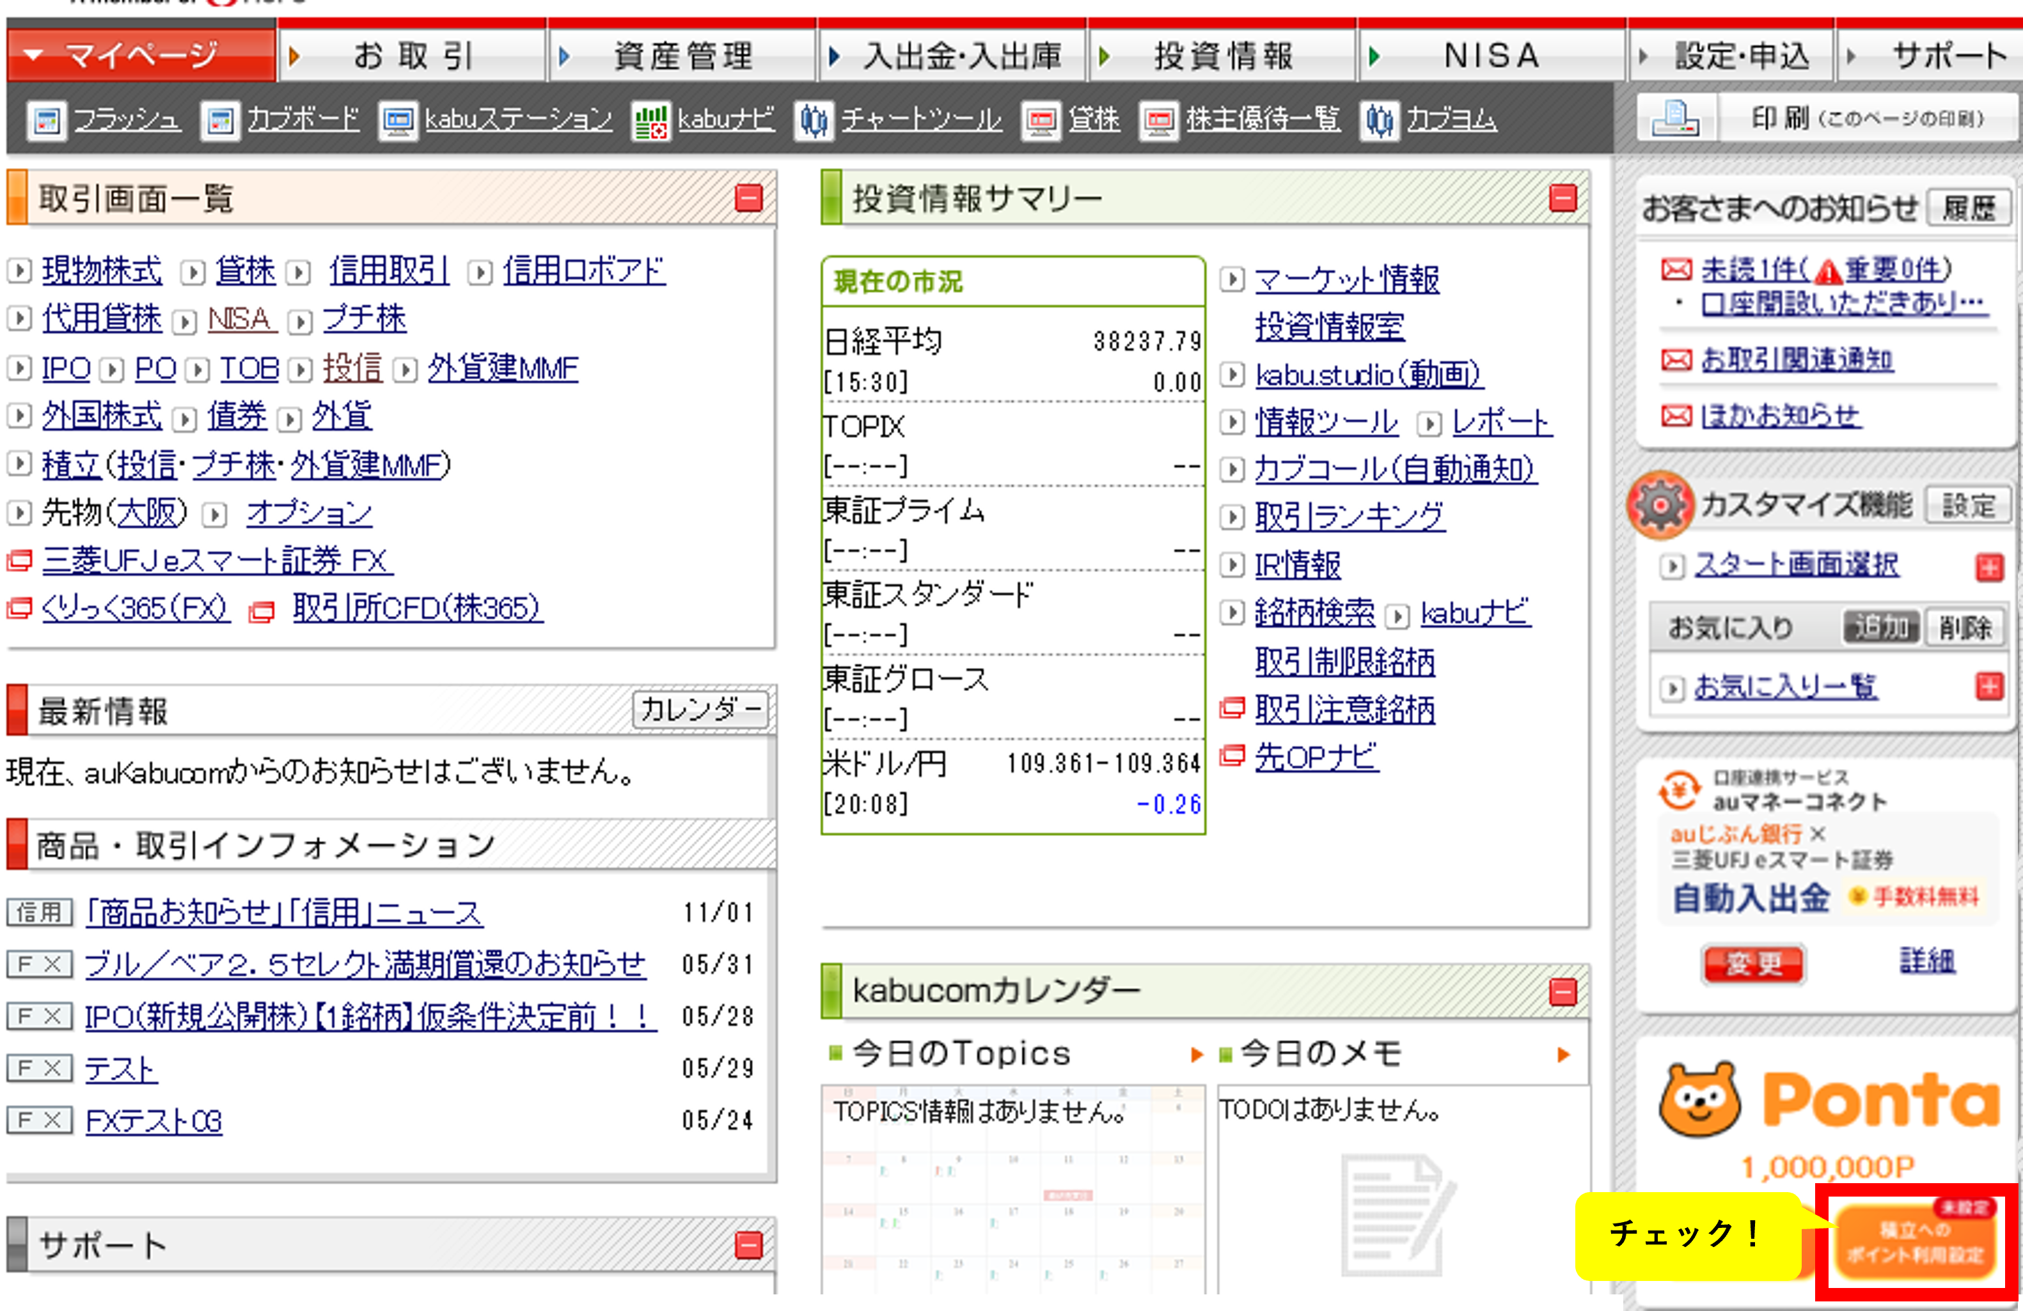Open the マイページ menu
The image size is (2023, 1311).
(x=142, y=55)
